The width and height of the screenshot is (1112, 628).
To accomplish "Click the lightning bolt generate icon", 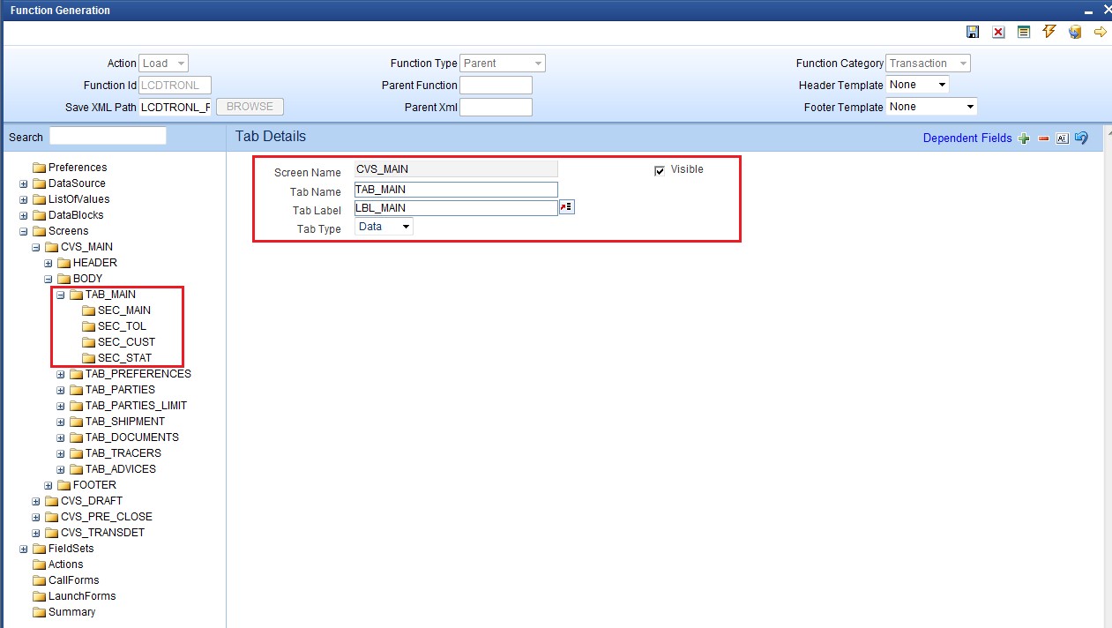I will 1049,32.
